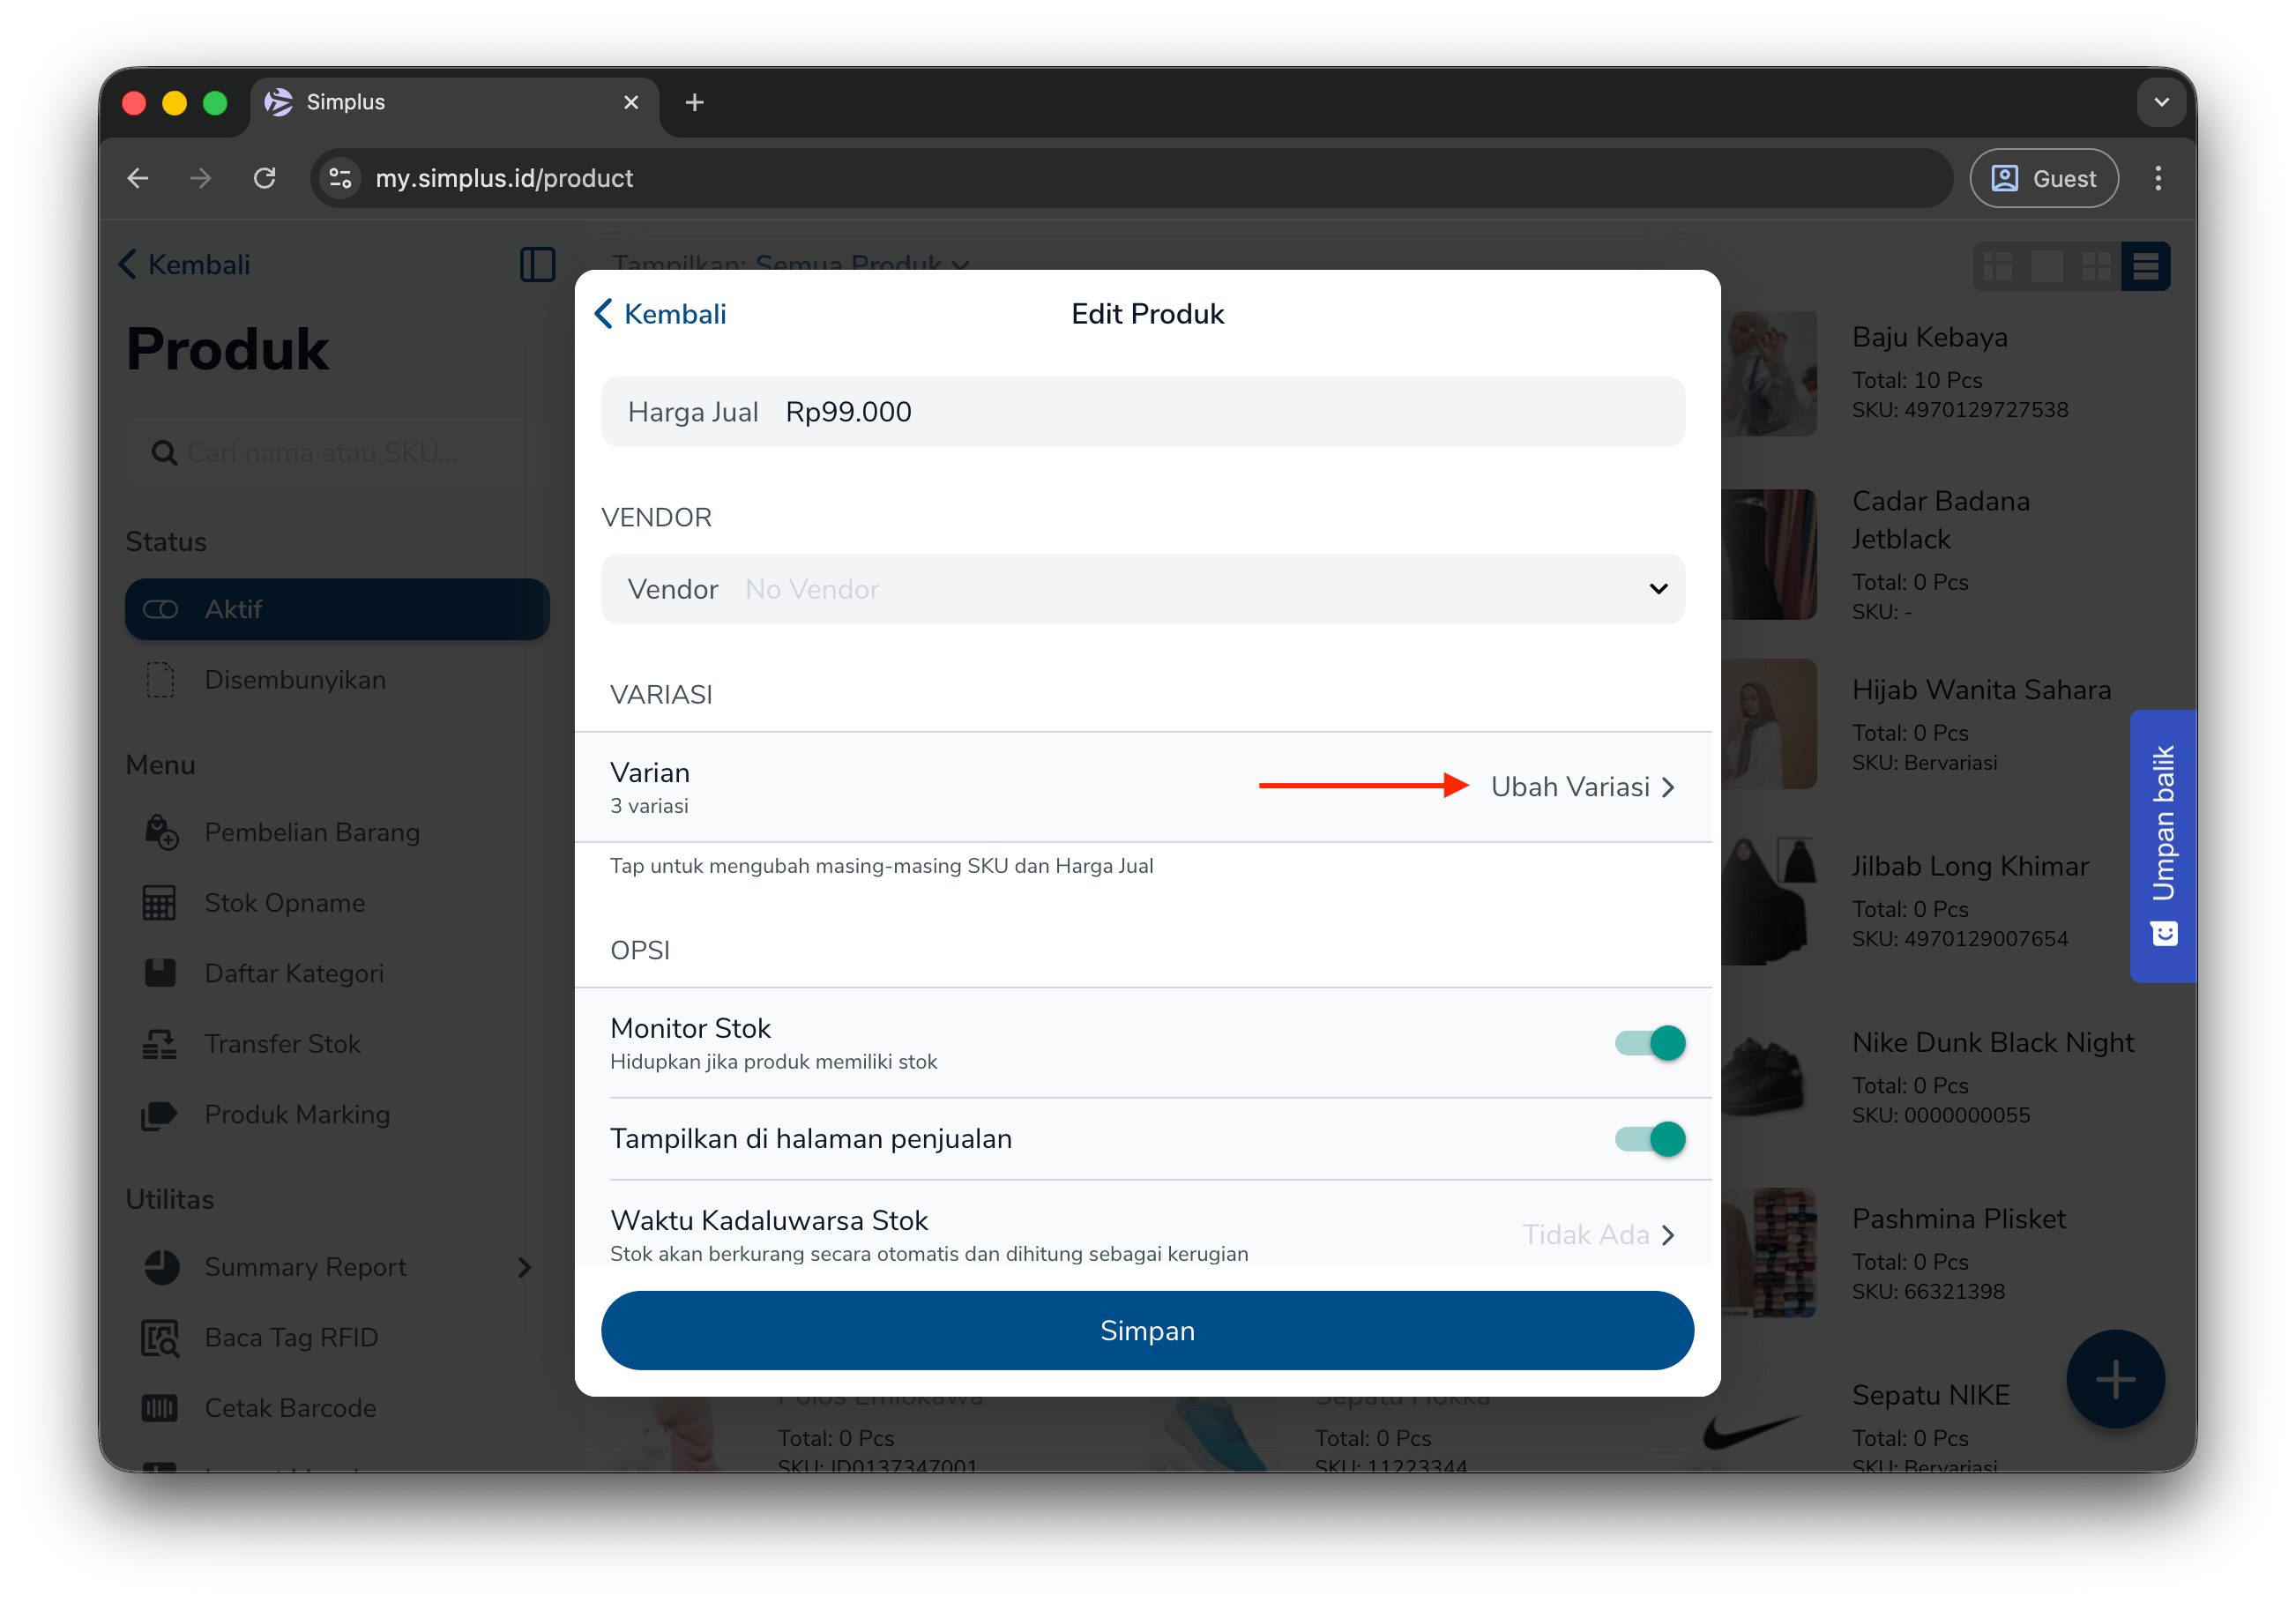Screen dimensions: 2296x1603
Task: Click Kembali above the Produk heading
Action: point(185,264)
